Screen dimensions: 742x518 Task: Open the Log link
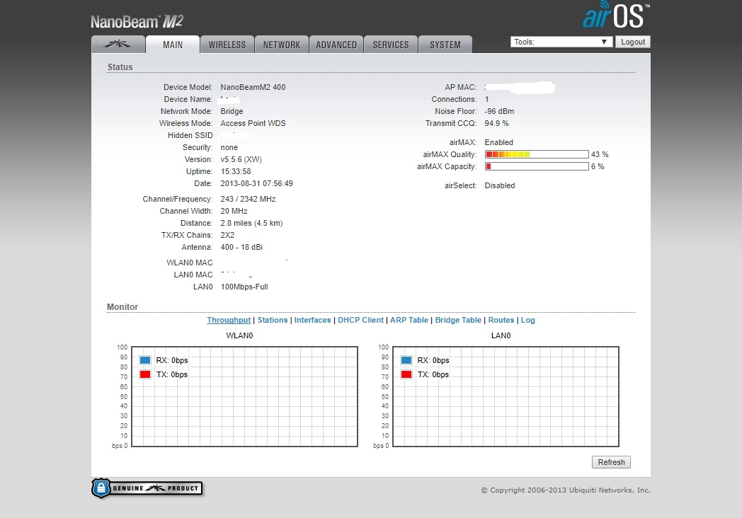pos(528,320)
